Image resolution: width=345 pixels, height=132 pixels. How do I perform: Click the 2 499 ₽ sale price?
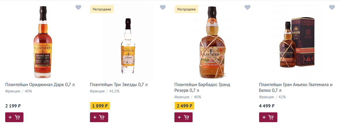[x=185, y=106]
